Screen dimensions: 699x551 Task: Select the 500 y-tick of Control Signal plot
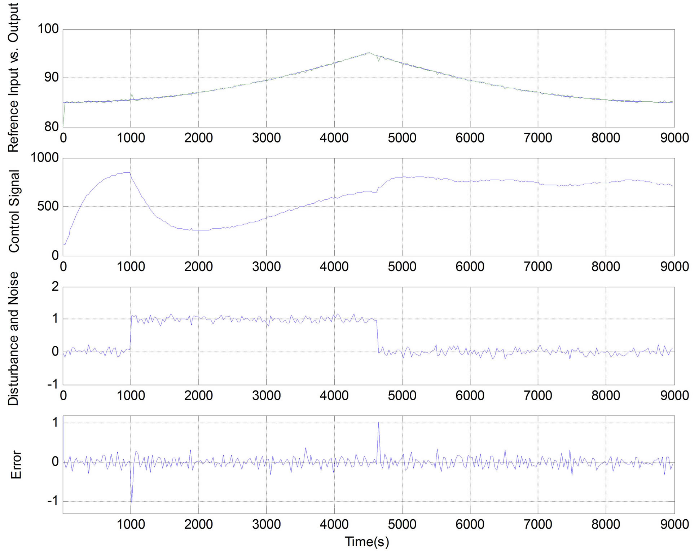click(48, 207)
